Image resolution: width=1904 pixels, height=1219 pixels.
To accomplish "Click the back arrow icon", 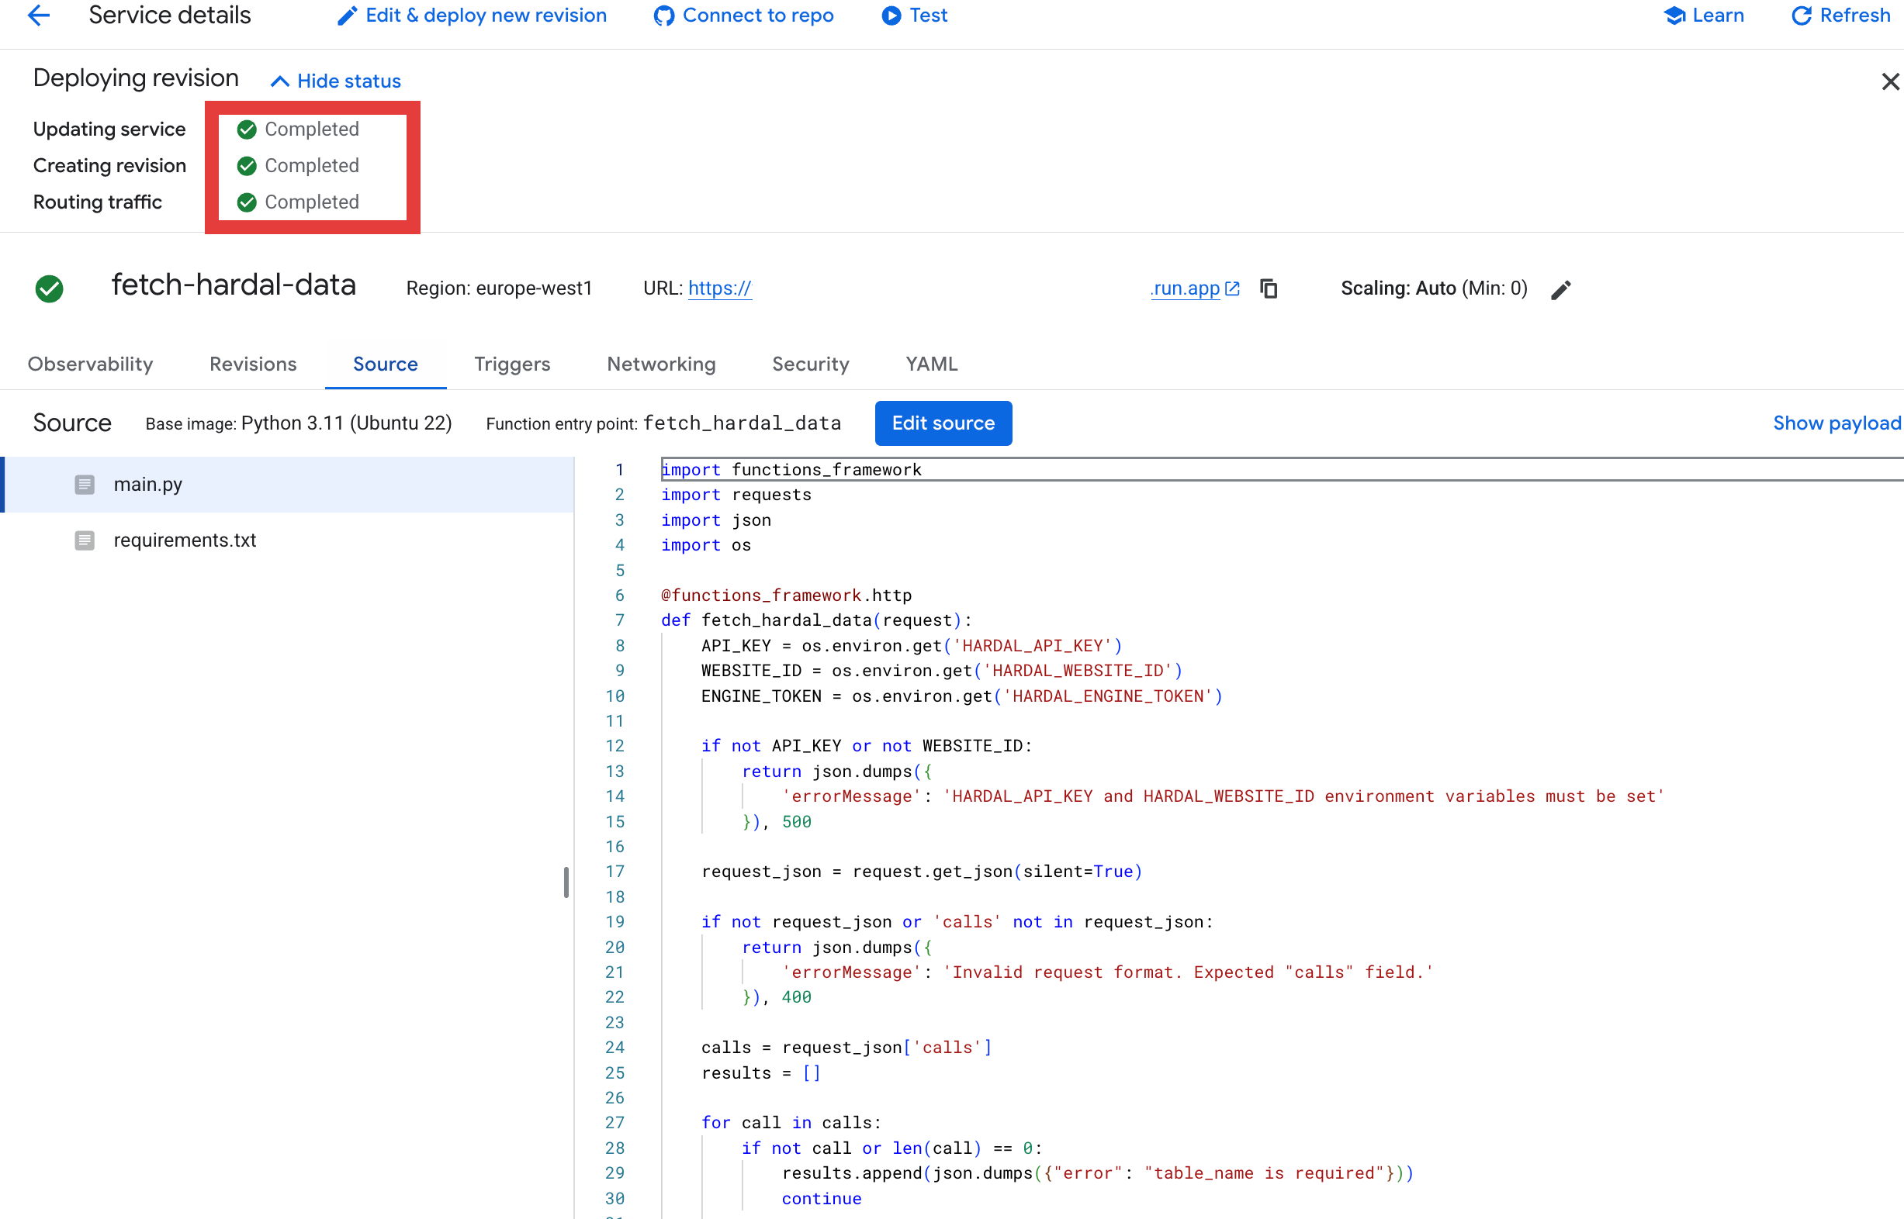I will (x=38, y=15).
